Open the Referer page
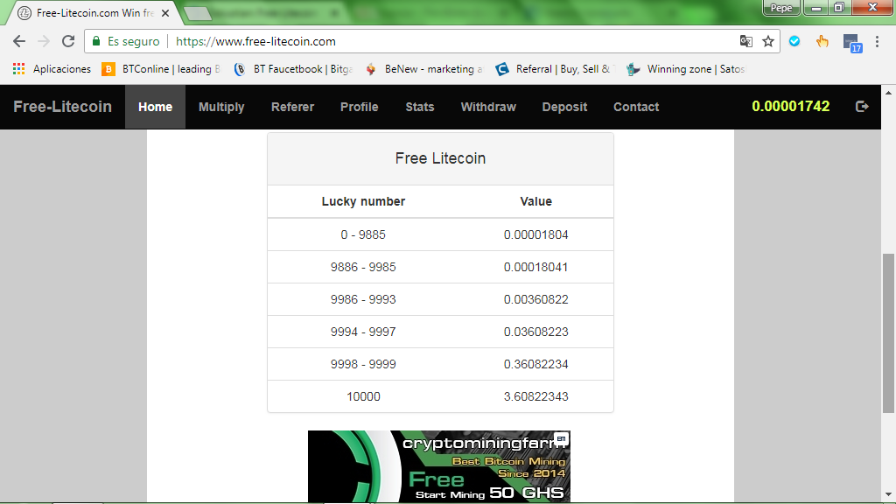The height and width of the screenshot is (504, 896). click(x=292, y=107)
